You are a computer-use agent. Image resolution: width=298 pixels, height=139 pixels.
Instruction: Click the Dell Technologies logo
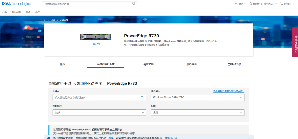pyautogui.click(x=16, y=4)
